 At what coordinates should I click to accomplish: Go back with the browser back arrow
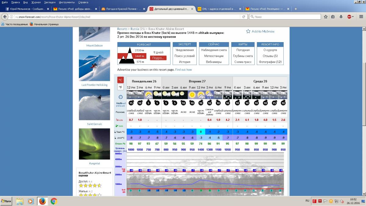tap(5, 17)
